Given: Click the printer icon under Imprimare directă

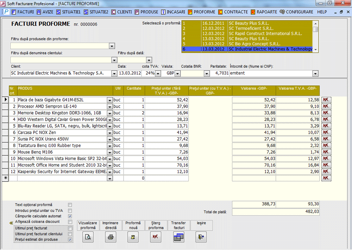Looking at the screenshot, I should click(111, 237).
